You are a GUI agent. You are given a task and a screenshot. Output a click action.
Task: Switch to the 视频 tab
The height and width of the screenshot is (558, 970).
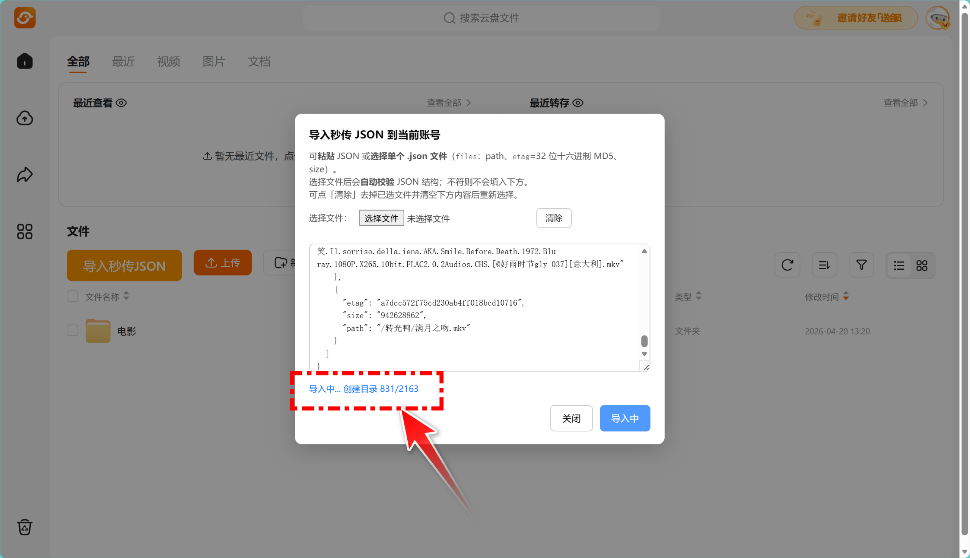point(169,61)
